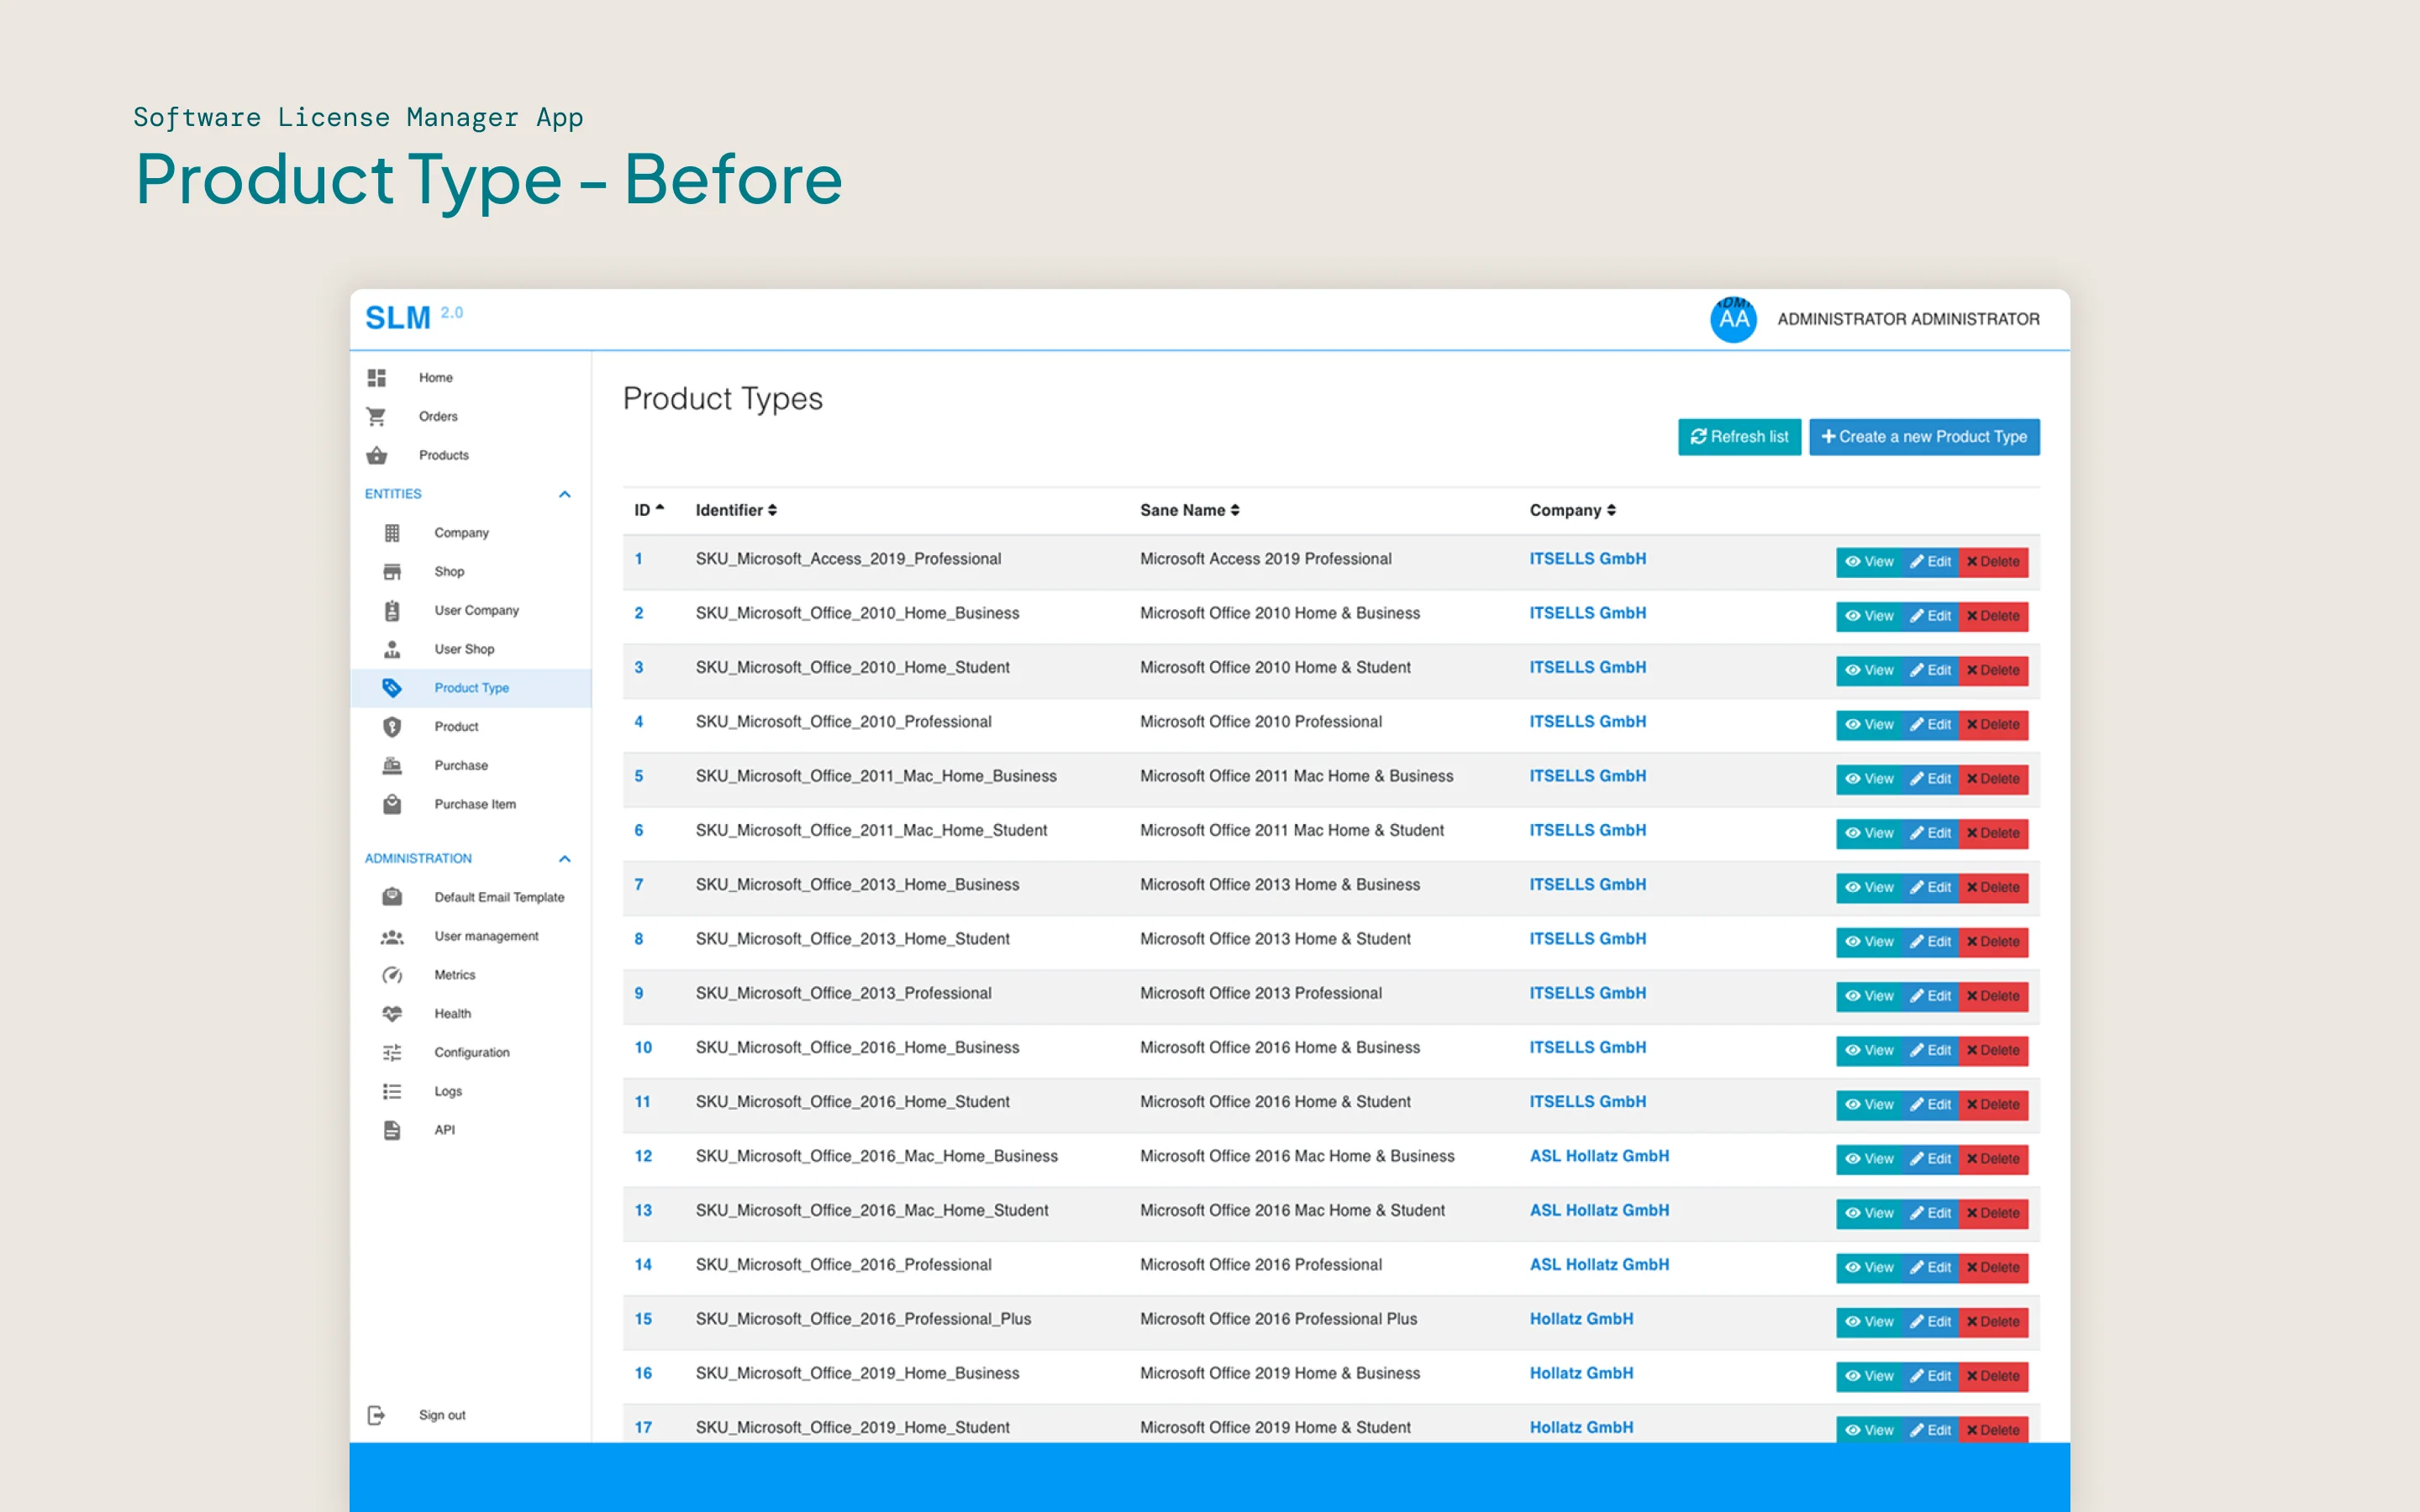Click the Default Email Template icon

[x=392, y=897]
